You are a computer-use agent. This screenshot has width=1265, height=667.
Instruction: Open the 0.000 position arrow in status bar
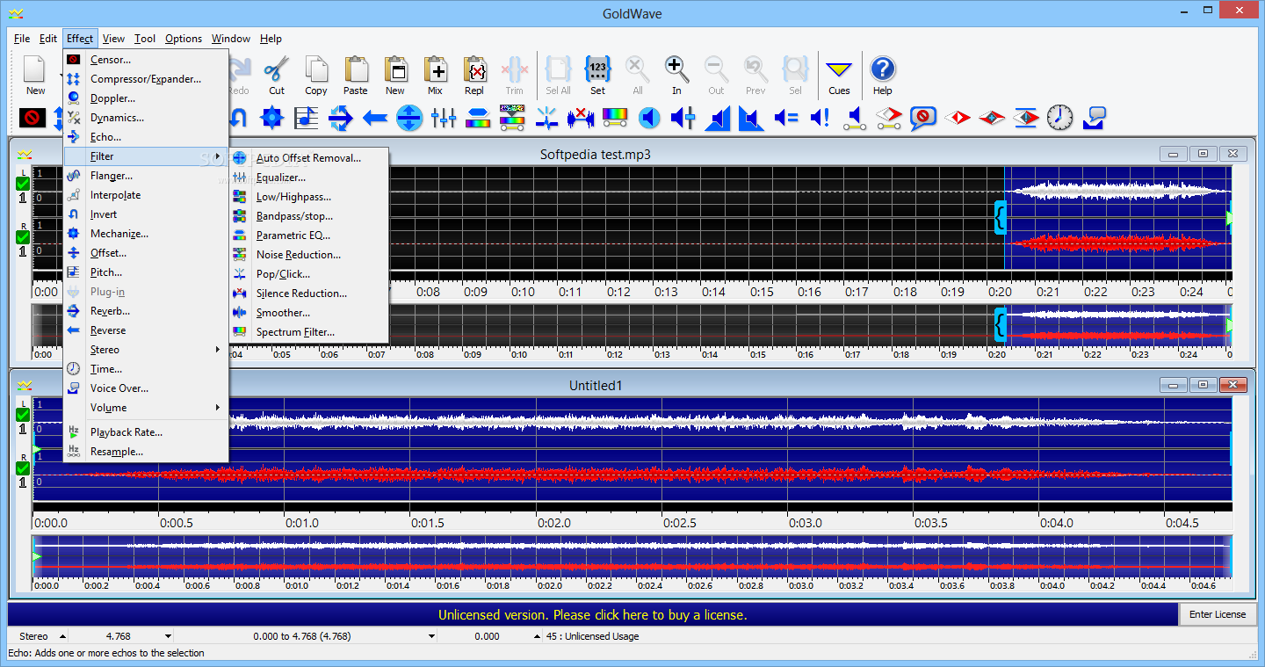click(x=537, y=636)
